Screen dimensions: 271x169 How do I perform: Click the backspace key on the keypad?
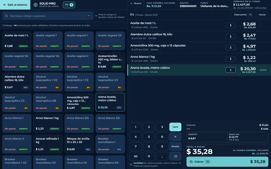point(175,156)
